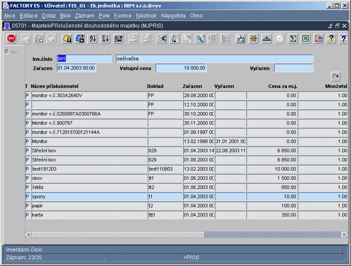
Task: Click the Vstupní cena field 10 000.00
Action: (x=181, y=68)
